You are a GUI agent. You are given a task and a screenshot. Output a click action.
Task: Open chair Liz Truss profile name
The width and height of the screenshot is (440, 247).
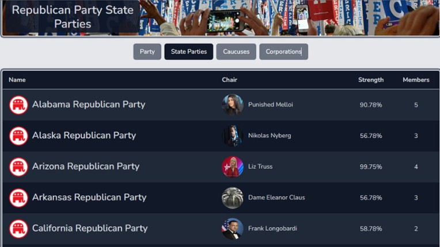click(260, 167)
